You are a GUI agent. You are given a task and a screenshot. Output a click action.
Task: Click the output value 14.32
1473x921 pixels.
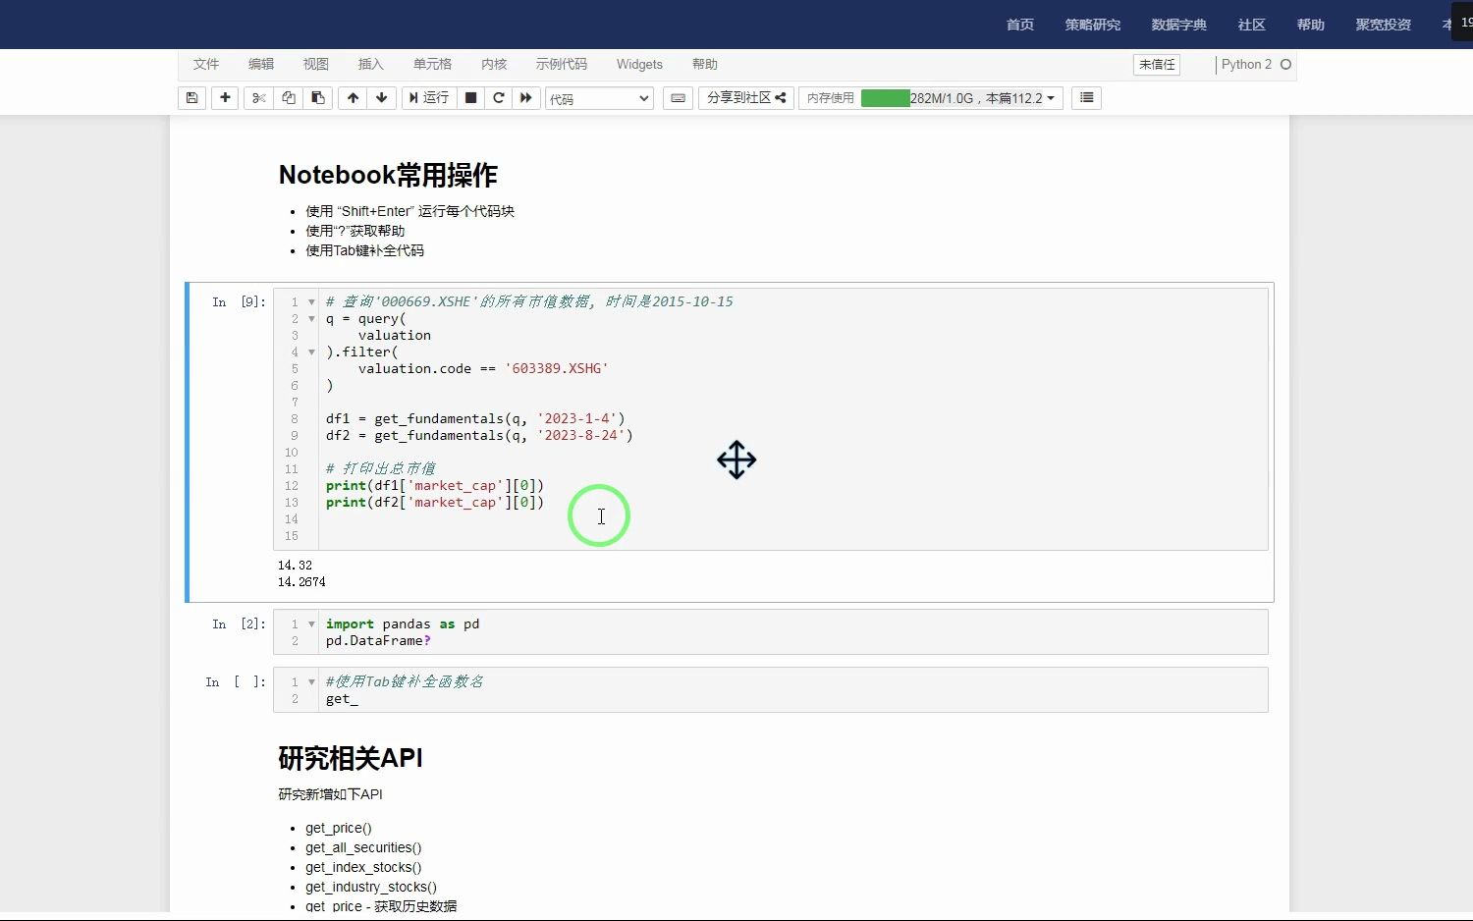coord(295,566)
